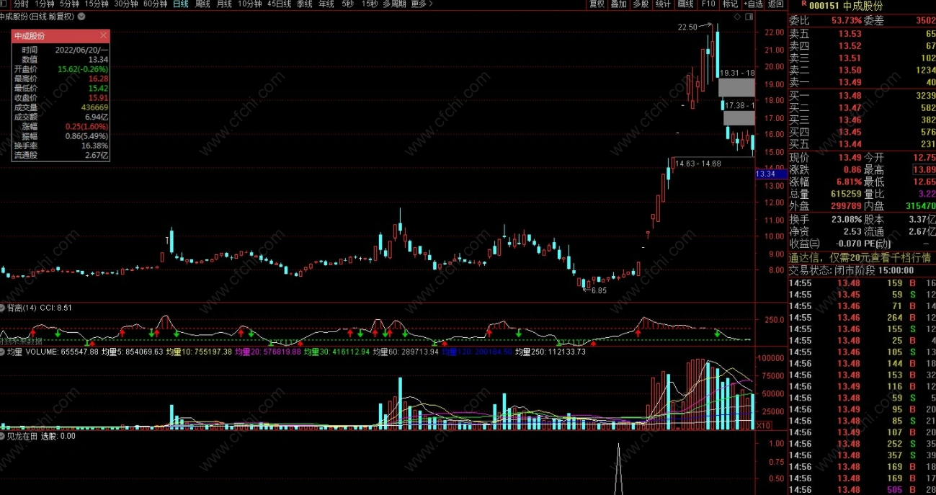Screen dimensions: 936x495
Task: Expand the 更多 periods menu
Action: (x=422, y=4)
